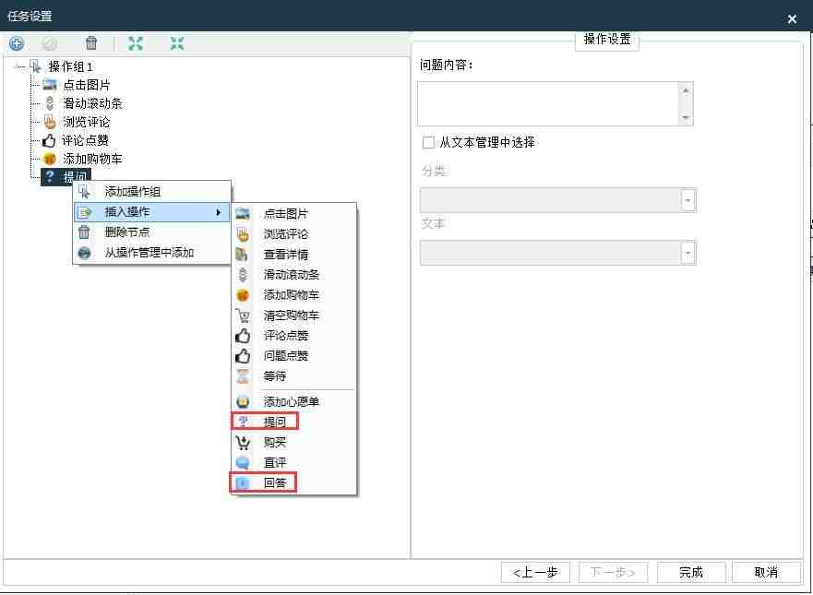Image resolution: width=813 pixels, height=595 pixels.
Task: Enable the 从文本管理中选择 checkbox
Action: coord(428,142)
